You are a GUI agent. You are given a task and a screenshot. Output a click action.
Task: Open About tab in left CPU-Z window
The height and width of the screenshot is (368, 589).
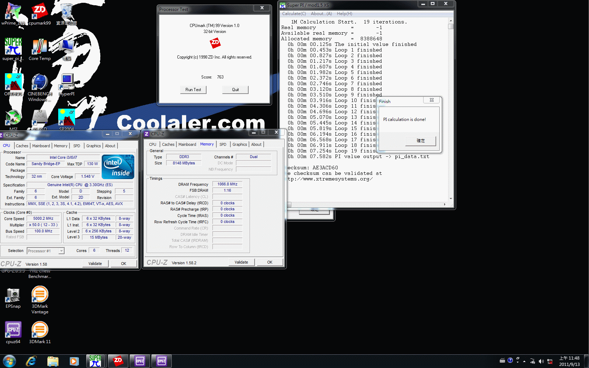coord(110,146)
